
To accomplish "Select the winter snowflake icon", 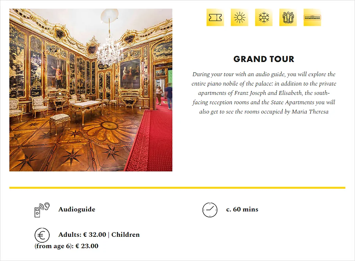I will pos(264,18).
